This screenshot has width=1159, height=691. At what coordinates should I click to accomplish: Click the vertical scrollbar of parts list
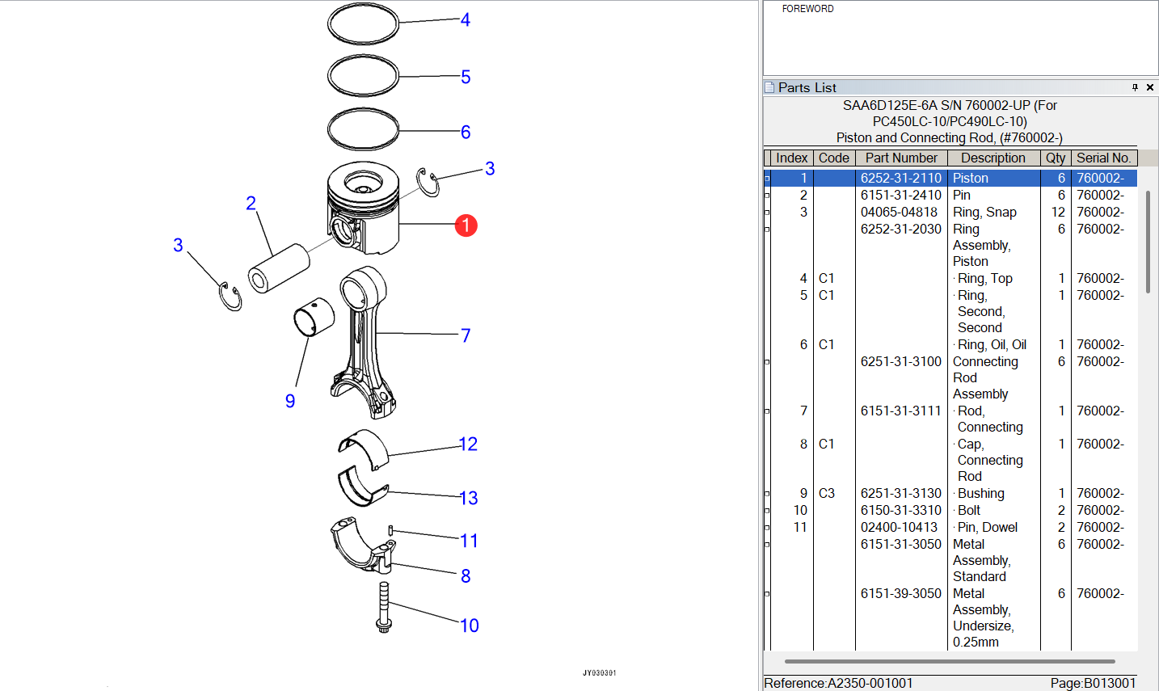(1147, 242)
